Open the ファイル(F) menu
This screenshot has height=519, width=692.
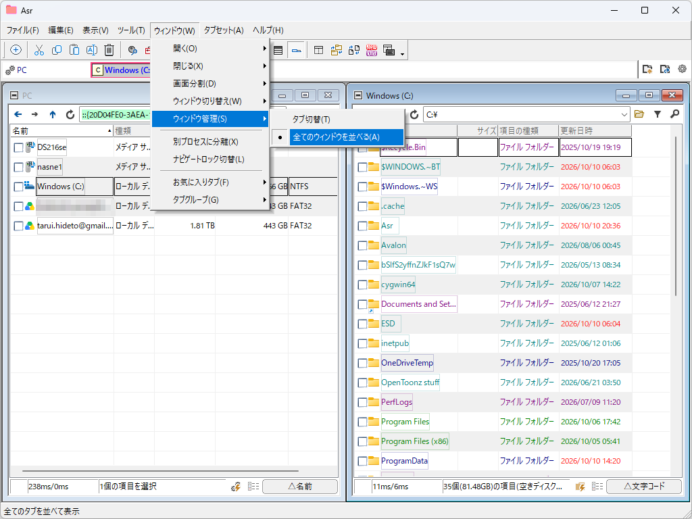coord(23,30)
